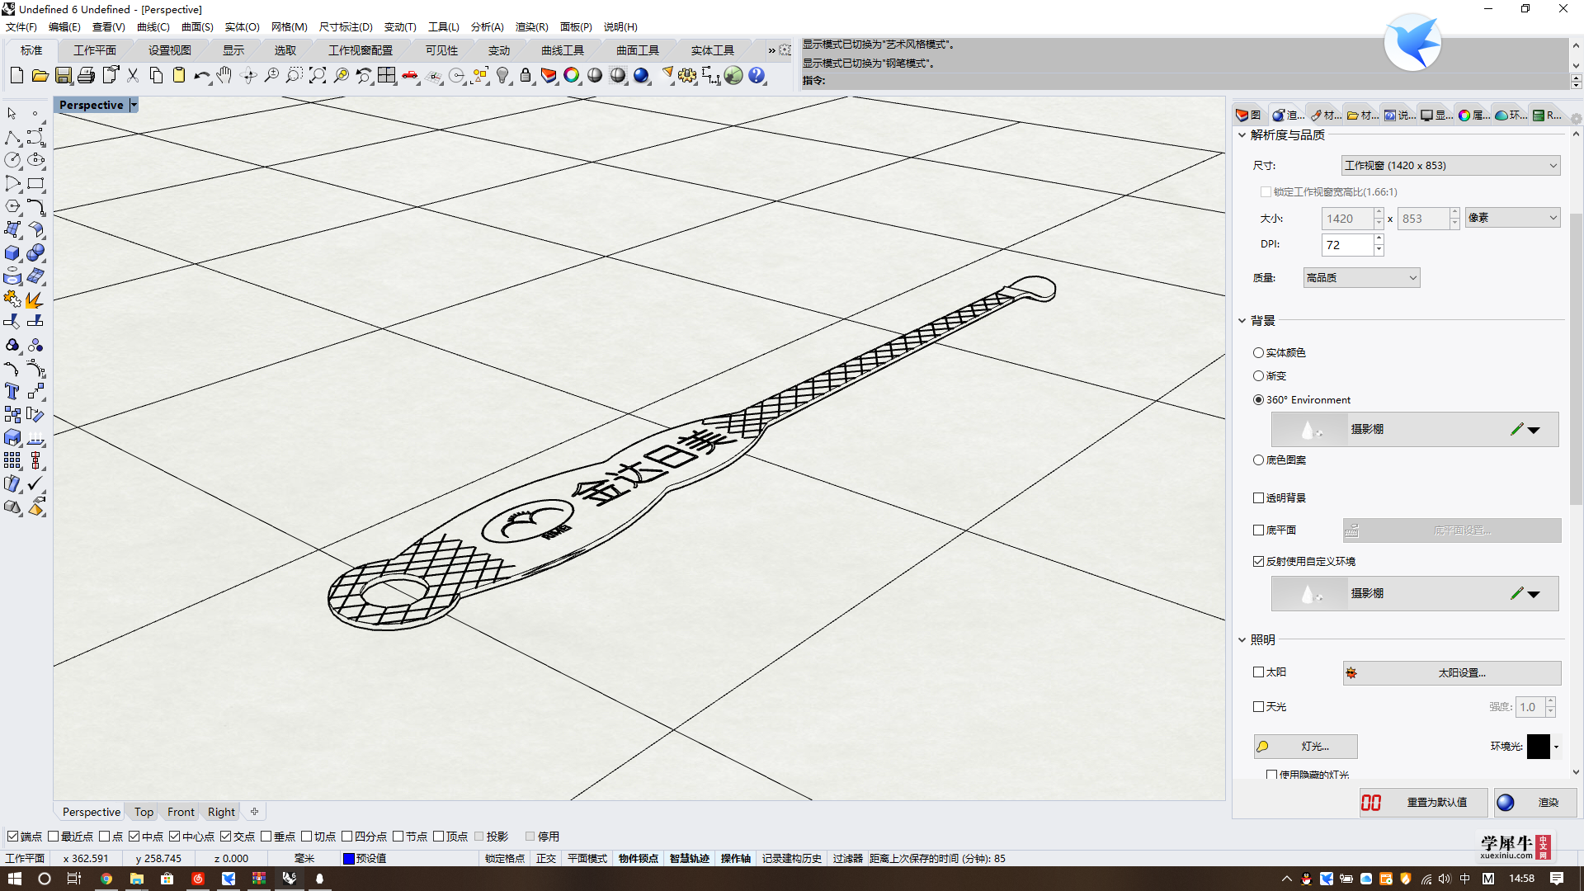
Task: Click the 太阳设置... button
Action: [x=1452, y=673]
